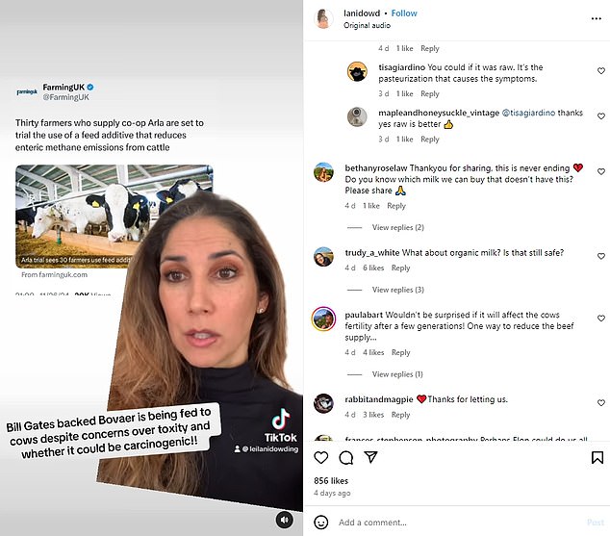
Task: Like the post with heart icon
Action: [321, 458]
